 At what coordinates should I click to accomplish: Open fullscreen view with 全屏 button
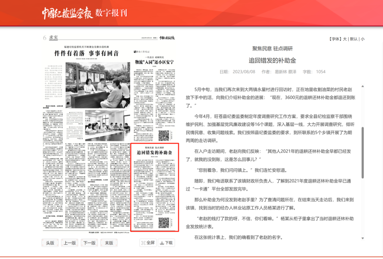(148, 243)
